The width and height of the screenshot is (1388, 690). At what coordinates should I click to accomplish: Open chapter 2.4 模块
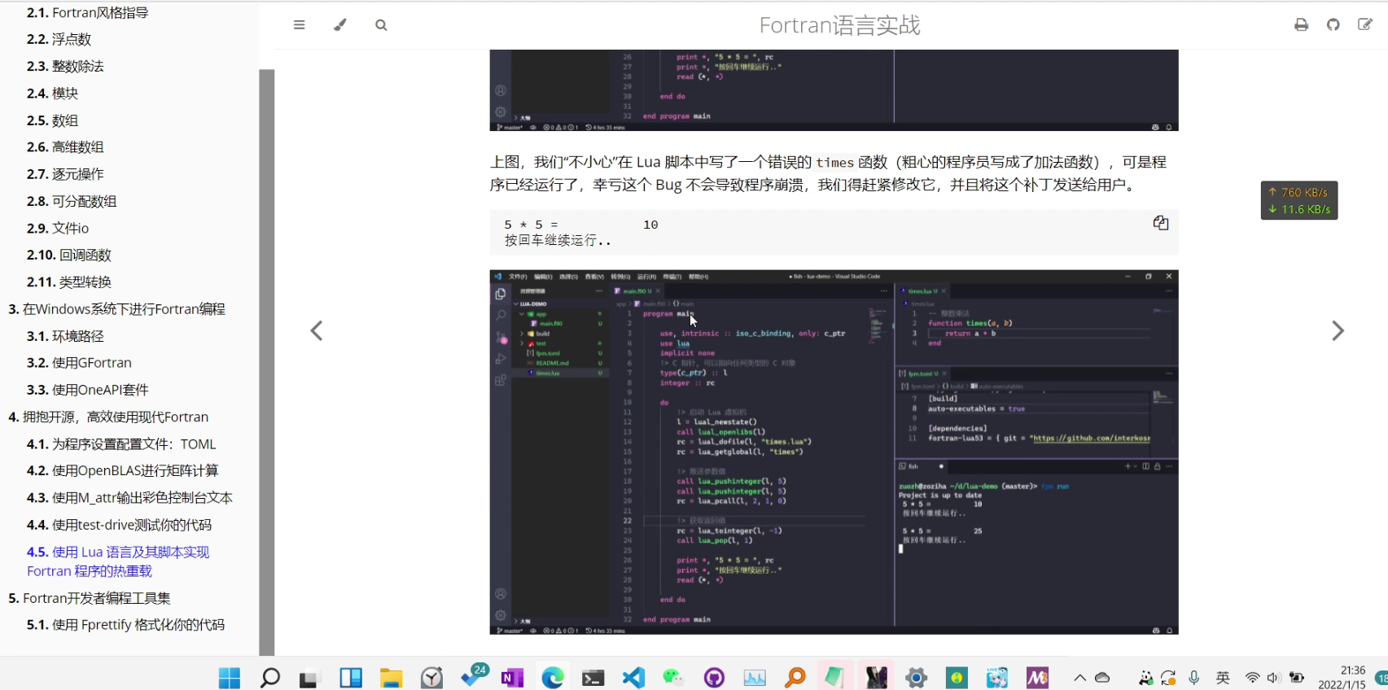tap(53, 94)
